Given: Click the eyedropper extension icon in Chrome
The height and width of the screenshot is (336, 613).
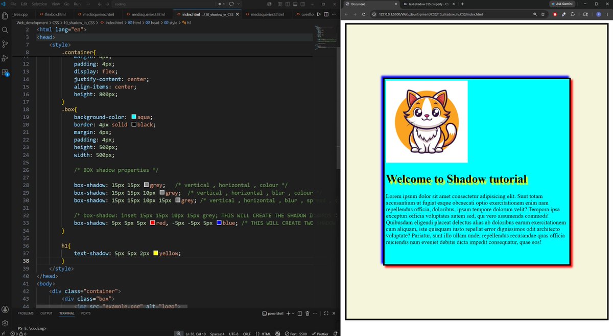Looking at the screenshot, I should click(x=563, y=14).
